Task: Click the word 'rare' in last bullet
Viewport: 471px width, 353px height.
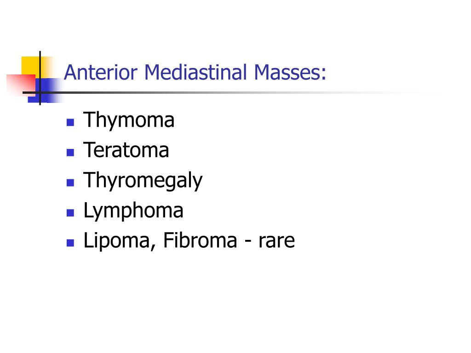Action: tap(276, 241)
